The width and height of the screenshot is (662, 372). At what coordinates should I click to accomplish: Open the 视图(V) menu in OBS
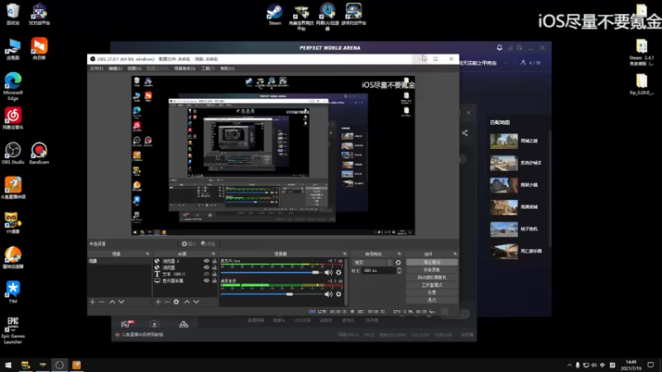[134, 69]
